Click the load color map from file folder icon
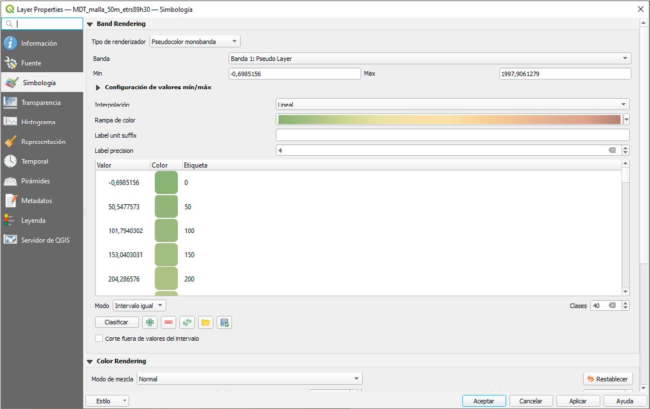This screenshot has width=650, height=409. pyautogui.click(x=205, y=322)
